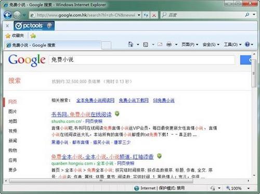Open 网页快照 for shushu.com.cn result
The width and height of the screenshot is (260, 194).
point(94,121)
